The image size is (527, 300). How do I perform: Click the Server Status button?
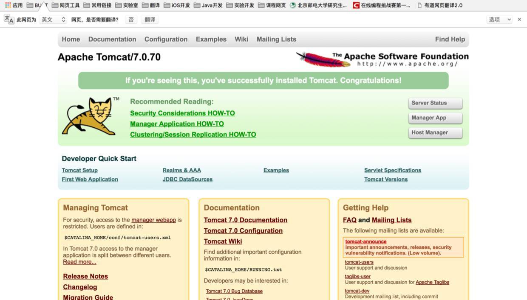435,103
